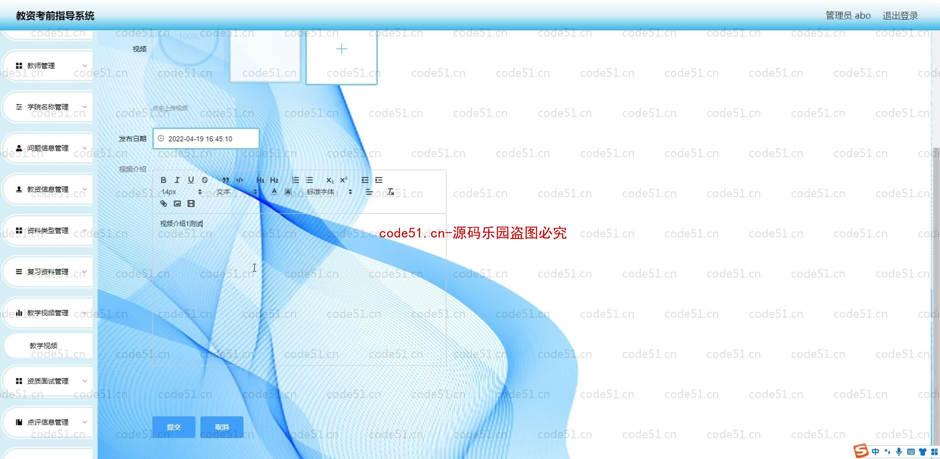Expand the 学院名称管理 sidebar menu

tap(47, 106)
